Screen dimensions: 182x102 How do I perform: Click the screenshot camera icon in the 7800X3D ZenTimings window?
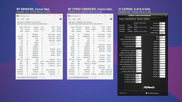click(x=111, y=19)
